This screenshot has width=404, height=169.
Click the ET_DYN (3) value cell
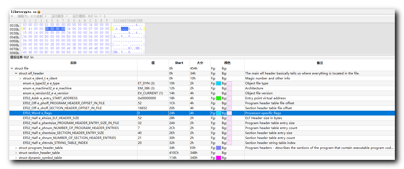[x=153, y=83]
